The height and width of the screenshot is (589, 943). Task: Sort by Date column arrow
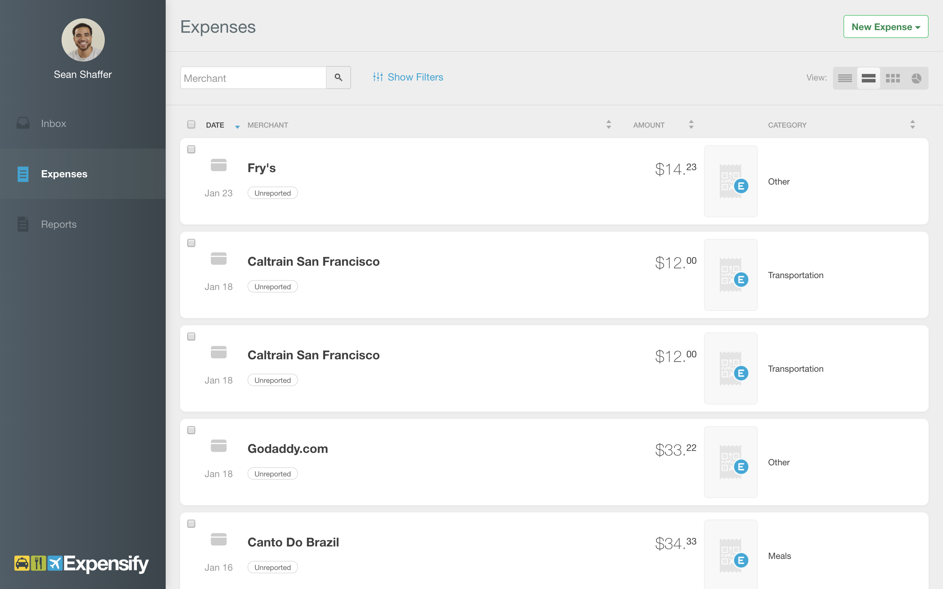(237, 126)
